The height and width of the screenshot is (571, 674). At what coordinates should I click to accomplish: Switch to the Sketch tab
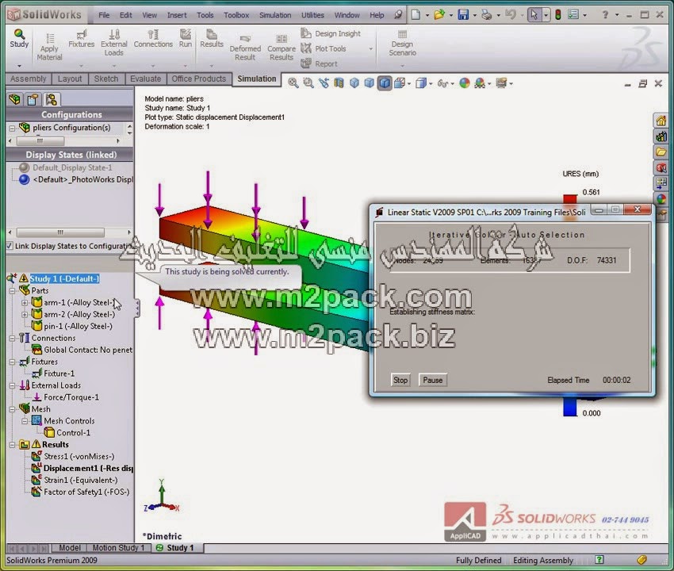[x=106, y=79]
